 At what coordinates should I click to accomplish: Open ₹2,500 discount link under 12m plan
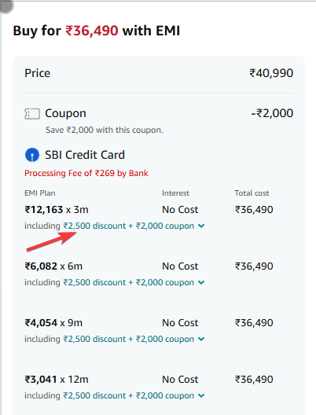click(94, 395)
